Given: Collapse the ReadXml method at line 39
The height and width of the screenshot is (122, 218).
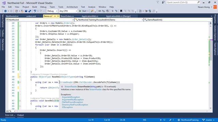Looking at the screenshot, I should [20, 77].
